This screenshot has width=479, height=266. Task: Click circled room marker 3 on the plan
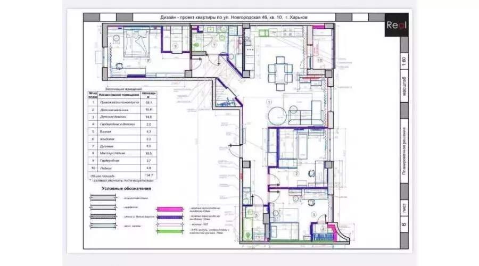point(313,215)
